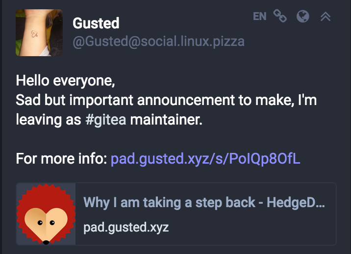Open the post permalink chain icon

pyautogui.click(x=280, y=16)
